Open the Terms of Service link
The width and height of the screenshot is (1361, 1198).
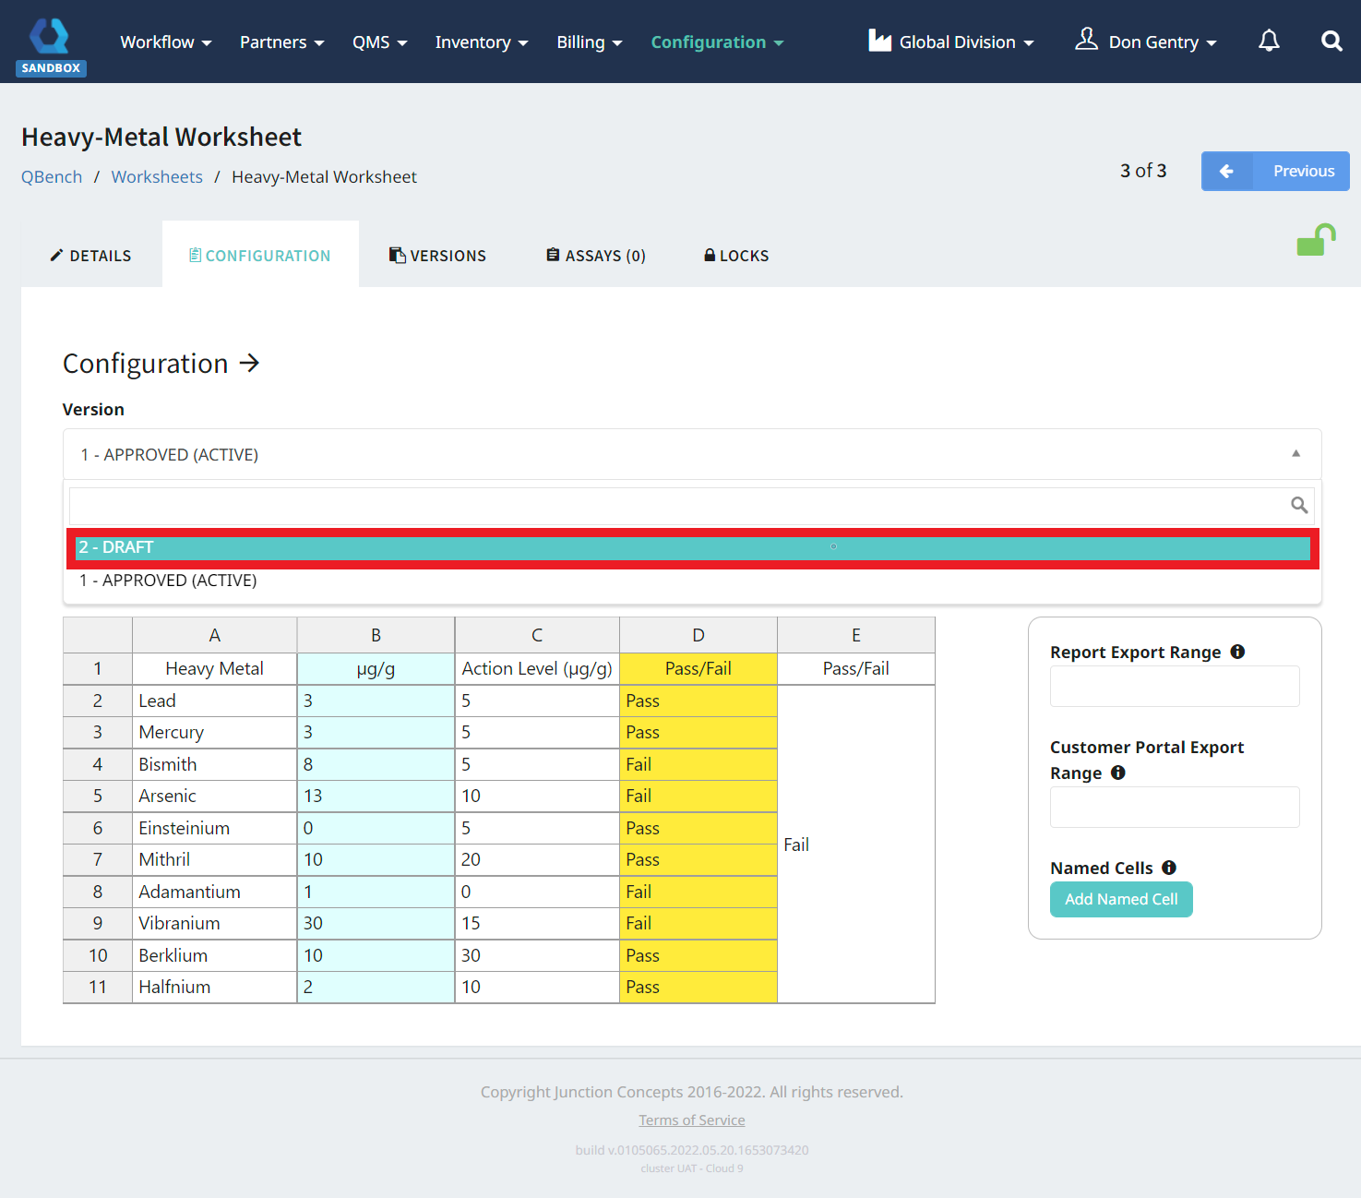pyautogui.click(x=691, y=1120)
